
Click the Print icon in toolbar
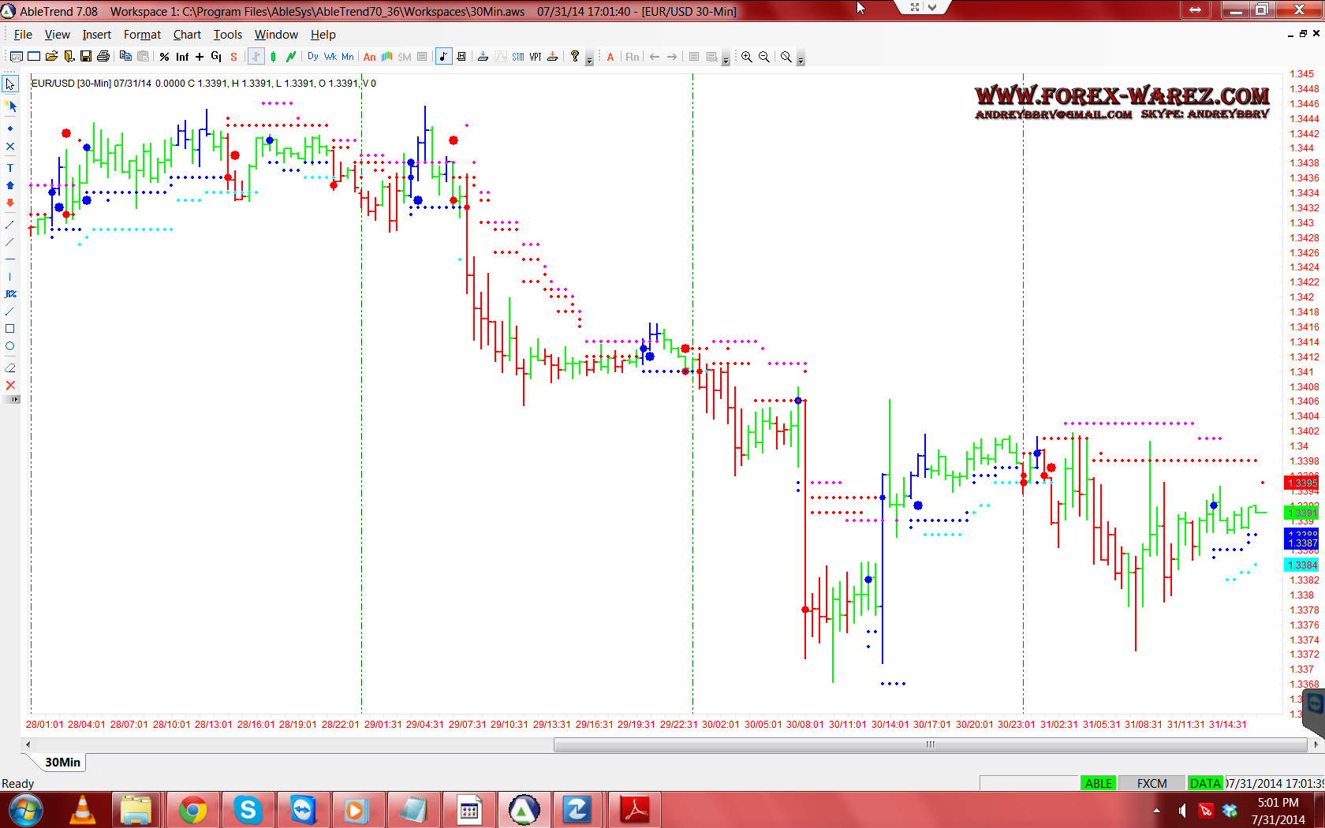coord(103,57)
